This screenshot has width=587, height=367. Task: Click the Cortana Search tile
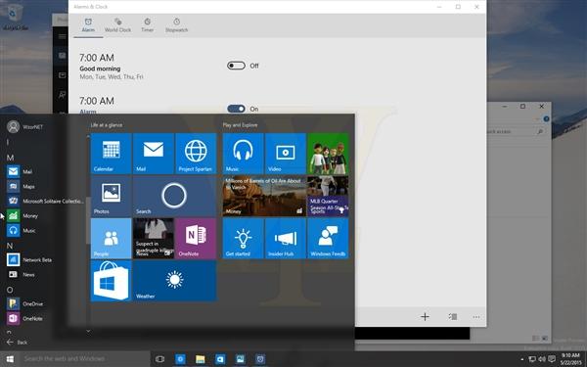click(x=174, y=197)
